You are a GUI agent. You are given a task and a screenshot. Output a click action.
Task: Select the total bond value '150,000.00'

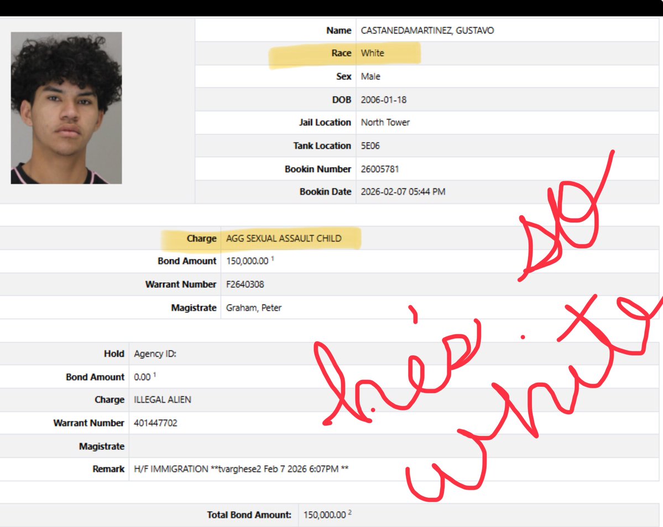(325, 515)
